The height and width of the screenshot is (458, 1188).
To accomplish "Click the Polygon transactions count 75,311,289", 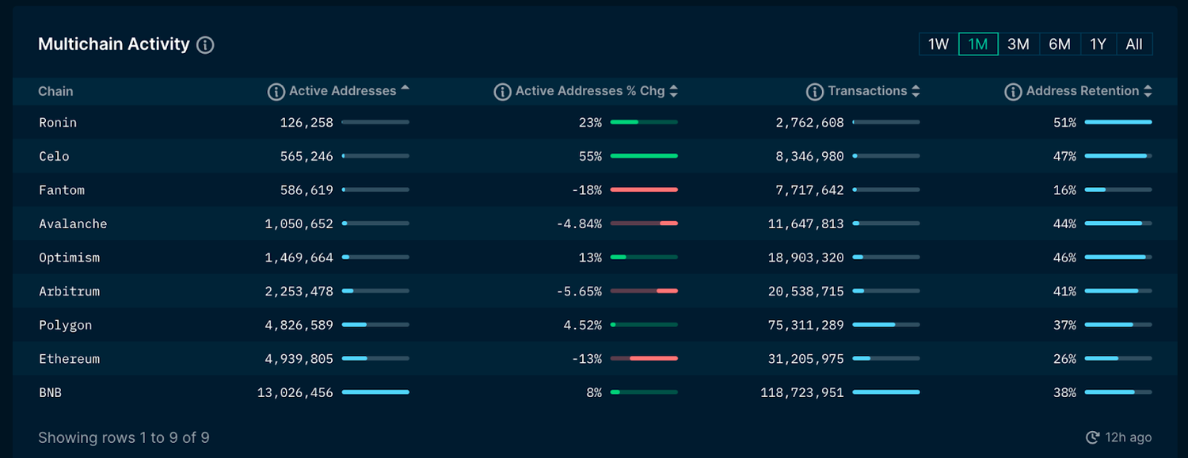I will pyautogui.click(x=805, y=325).
